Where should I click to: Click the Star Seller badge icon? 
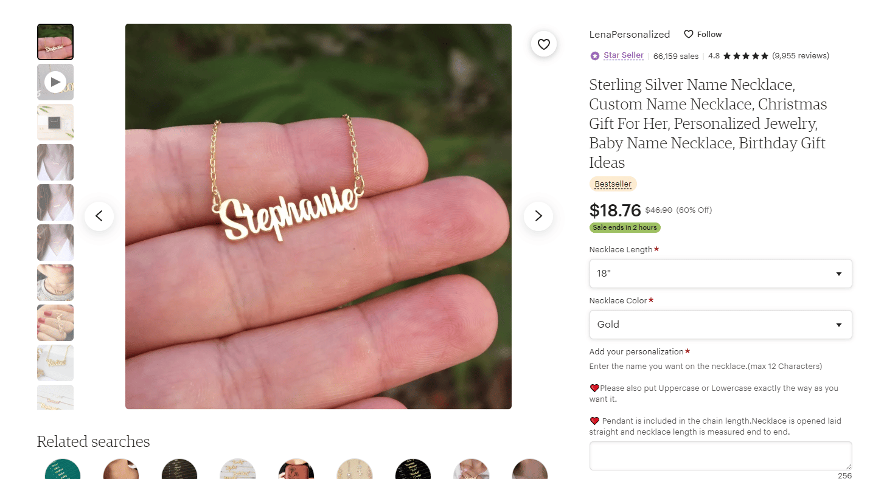point(594,56)
